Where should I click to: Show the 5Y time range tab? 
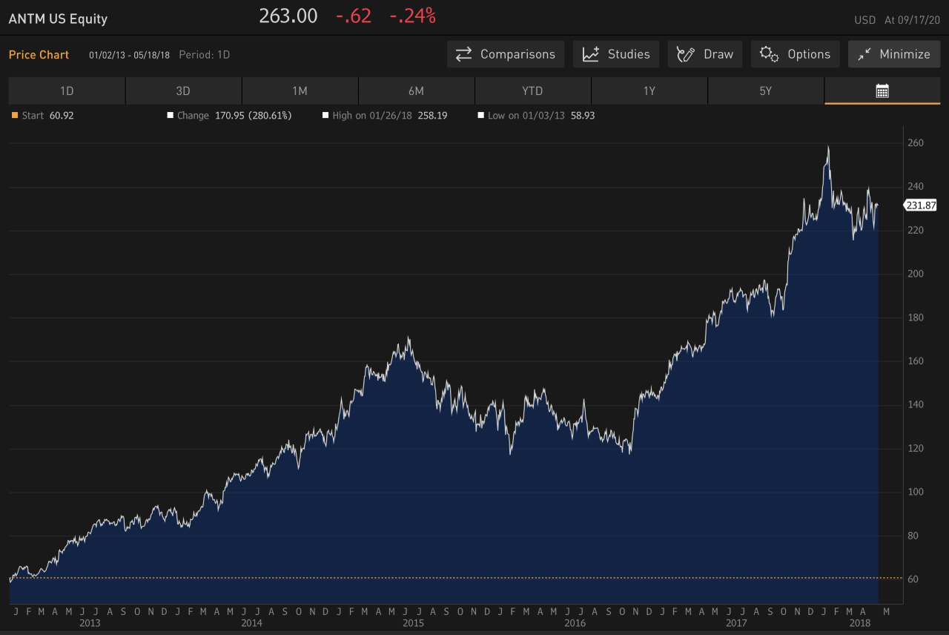765,91
